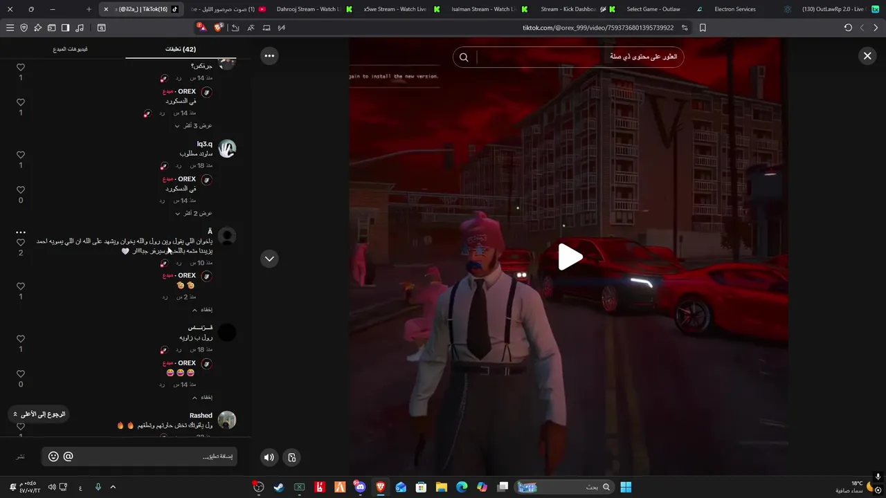Click the TikTok URL in address bar
The image size is (886, 498).
(598, 28)
